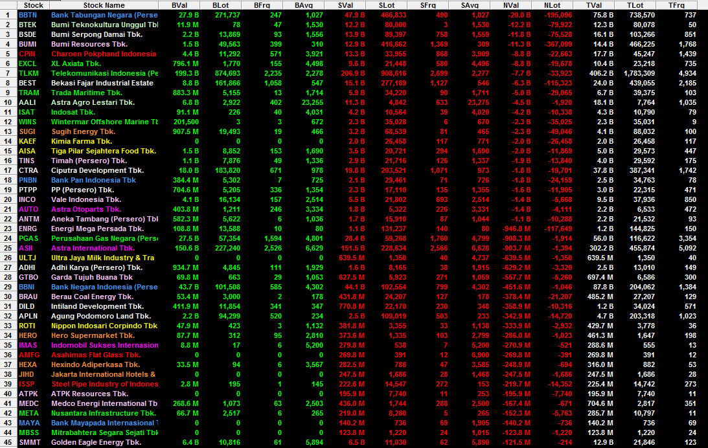Viewport: 708px width, 448px height.
Task: Select the HEXA stock code
Action: [28, 364]
